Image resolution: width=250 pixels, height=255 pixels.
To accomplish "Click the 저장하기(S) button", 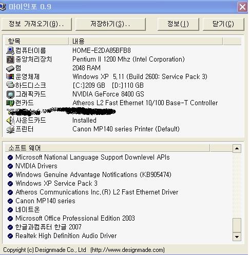I will click(110, 24).
